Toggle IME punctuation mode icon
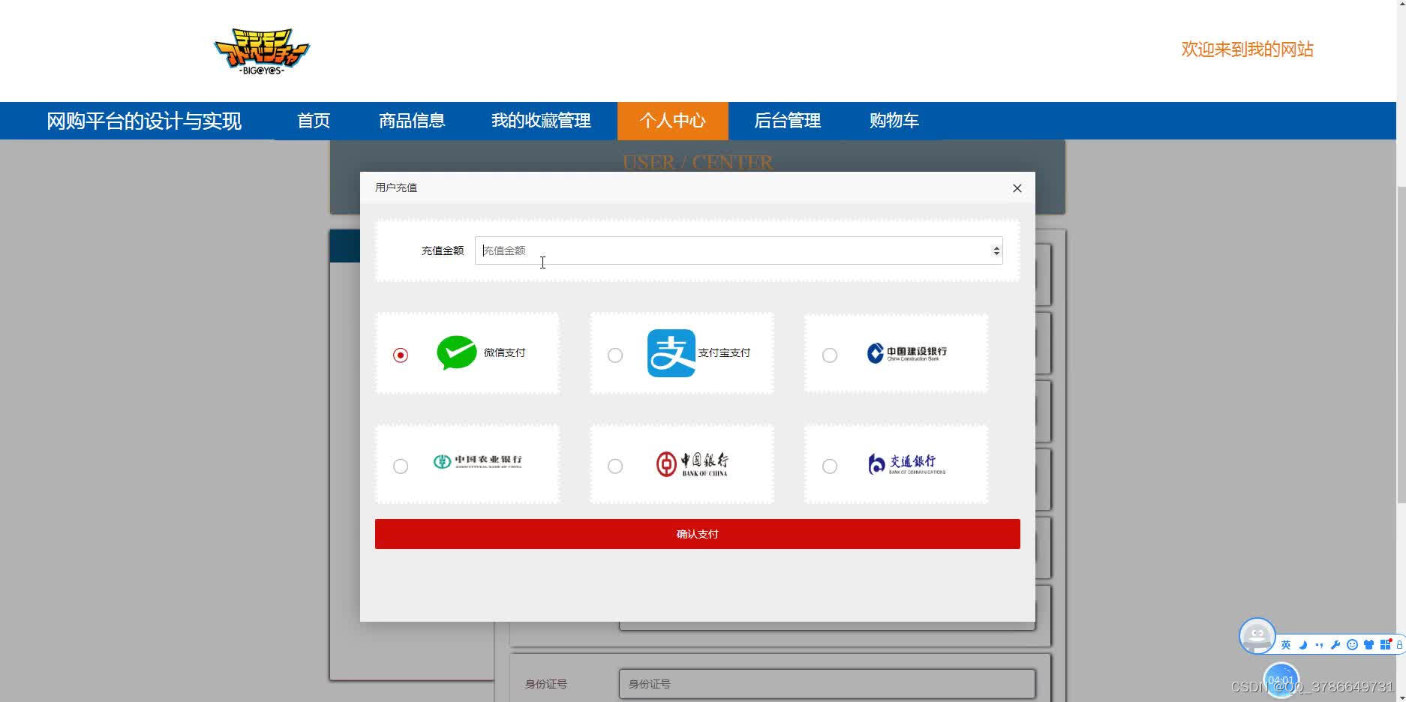Viewport: 1406px width, 702px height. click(1319, 645)
